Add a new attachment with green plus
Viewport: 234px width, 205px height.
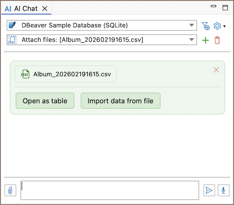(x=205, y=40)
